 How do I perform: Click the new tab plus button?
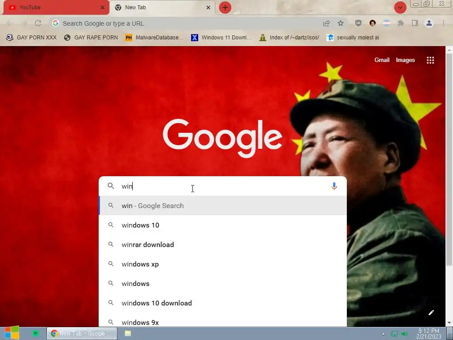225,8
